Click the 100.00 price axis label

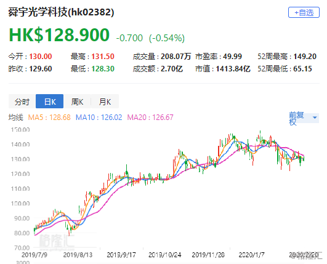coord(20,203)
